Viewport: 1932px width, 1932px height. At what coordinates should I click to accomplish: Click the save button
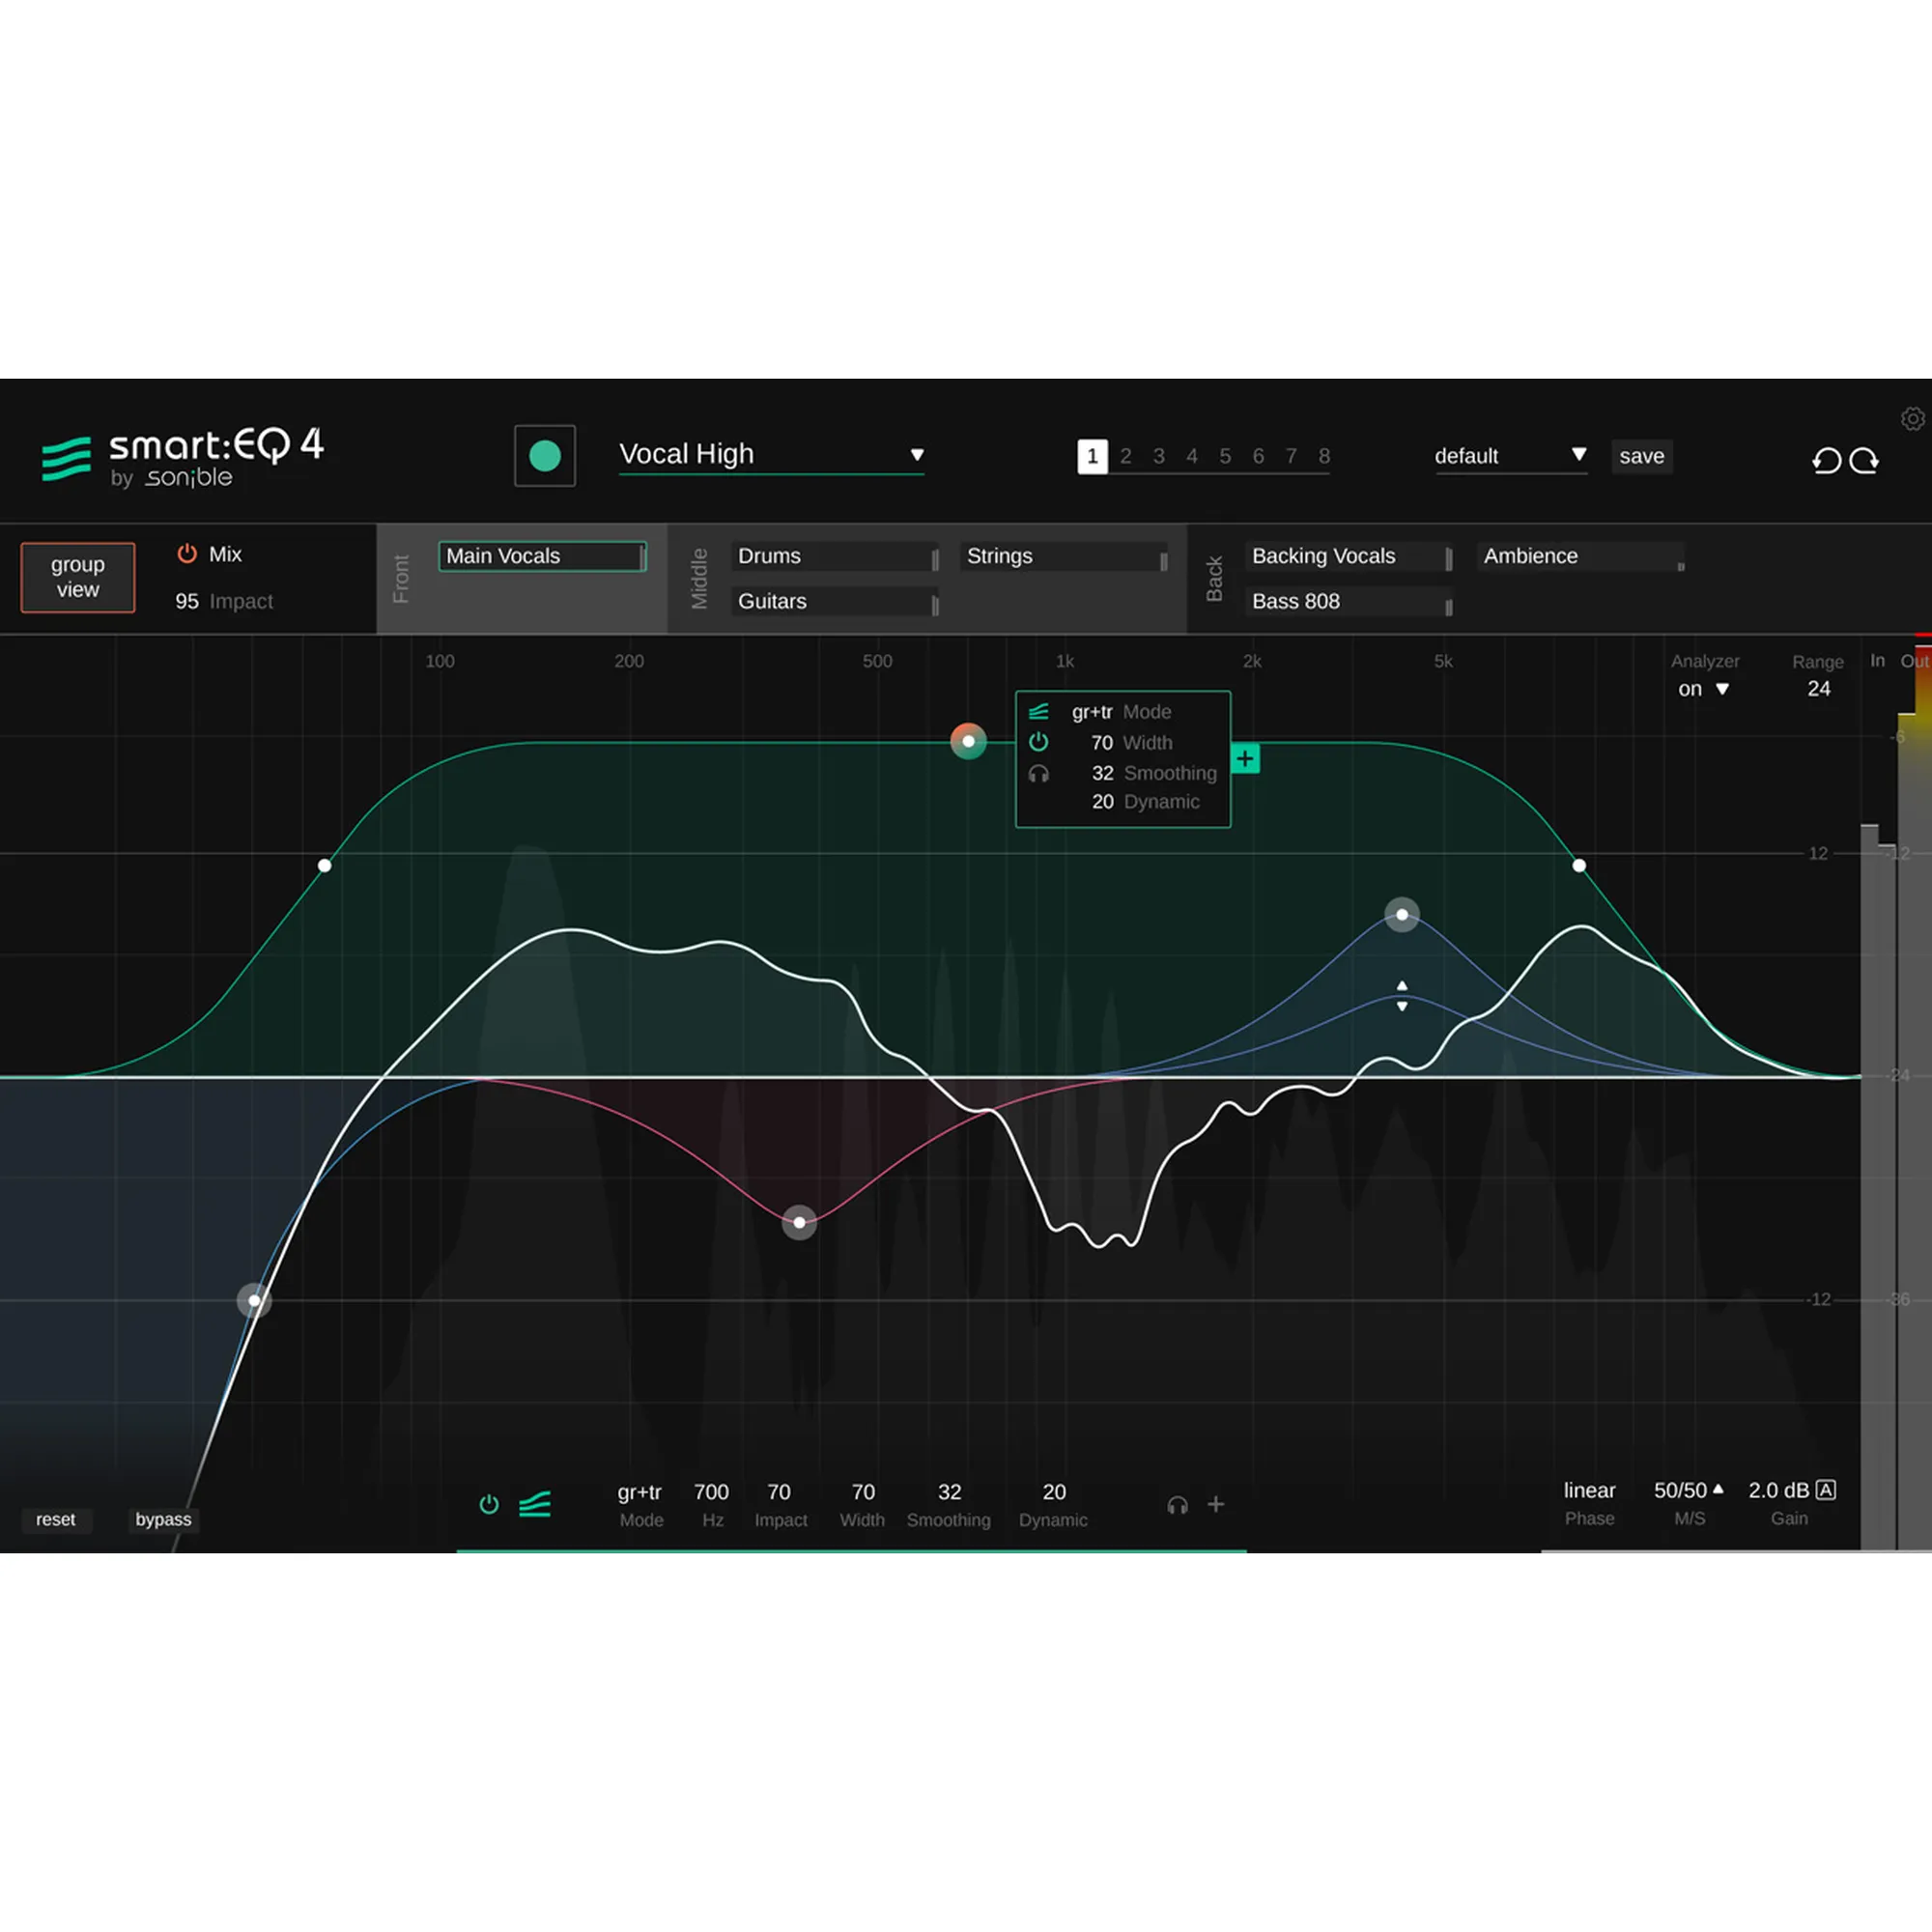pyautogui.click(x=1641, y=456)
